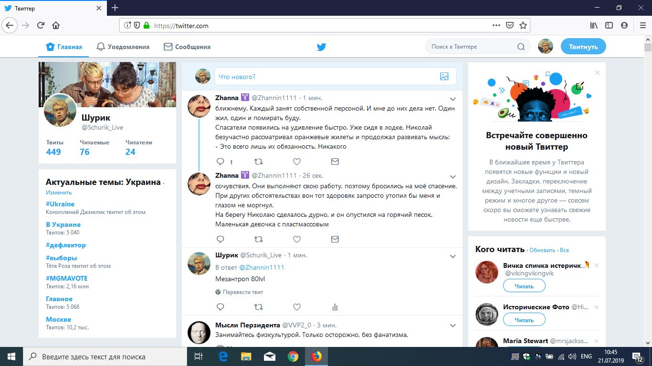The width and height of the screenshot is (652, 366).
Task: Like Zhanna's tweet posted 26 сек. ago
Action: pos(296,239)
